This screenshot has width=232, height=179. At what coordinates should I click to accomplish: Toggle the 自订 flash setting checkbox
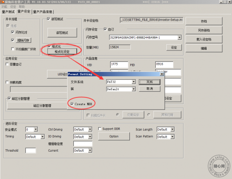105,29
